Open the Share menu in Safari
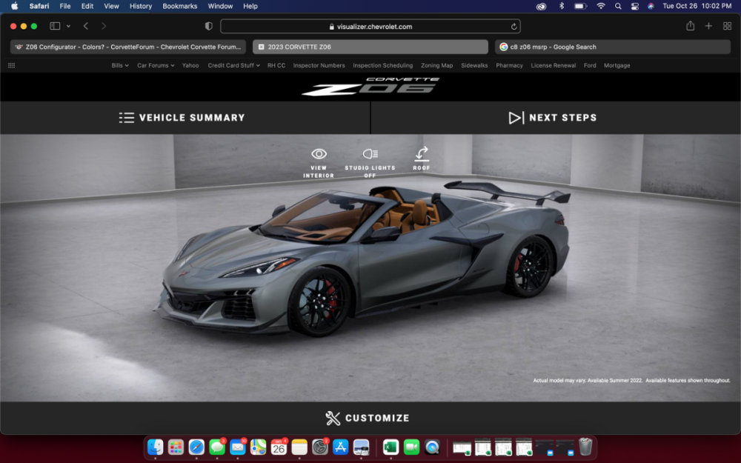 pyautogui.click(x=691, y=26)
